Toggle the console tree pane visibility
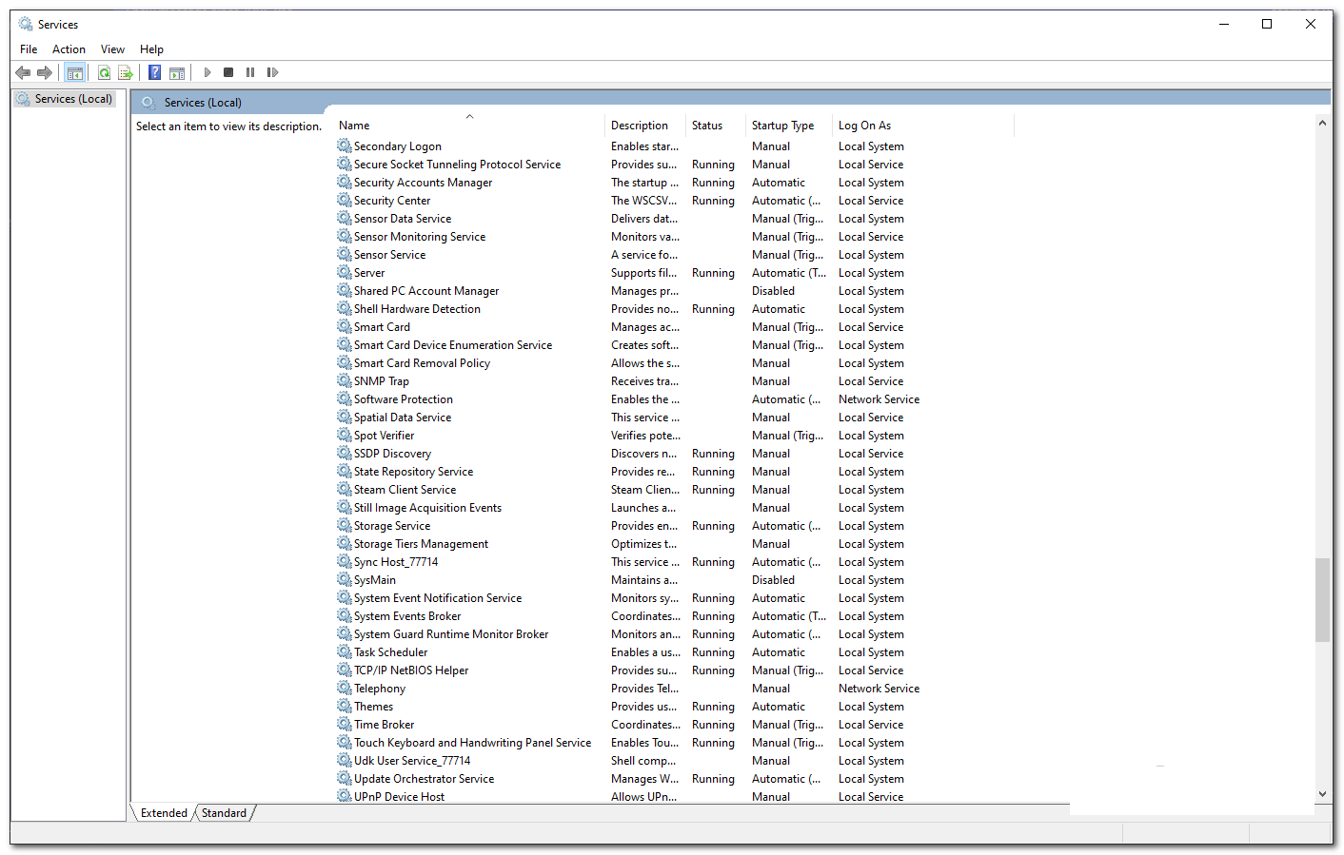The height and width of the screenshot is (855, 1344). (x=75, y=72)
